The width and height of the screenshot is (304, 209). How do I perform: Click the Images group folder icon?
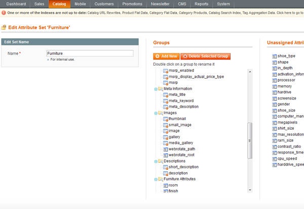point(160,113)
